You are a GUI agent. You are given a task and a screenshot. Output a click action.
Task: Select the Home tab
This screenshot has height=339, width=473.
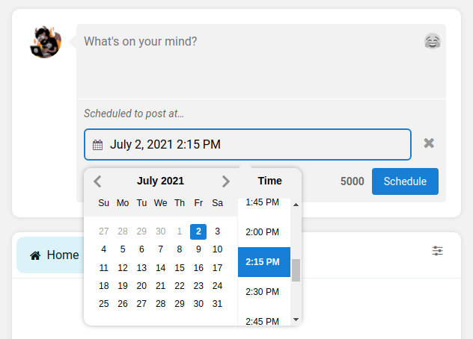pos(54,255)
